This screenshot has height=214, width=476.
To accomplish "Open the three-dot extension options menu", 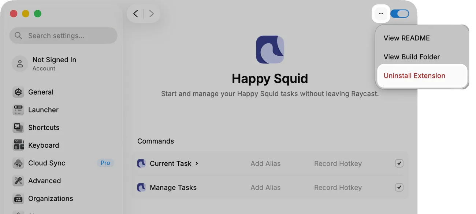I will (x=381, y=14).
